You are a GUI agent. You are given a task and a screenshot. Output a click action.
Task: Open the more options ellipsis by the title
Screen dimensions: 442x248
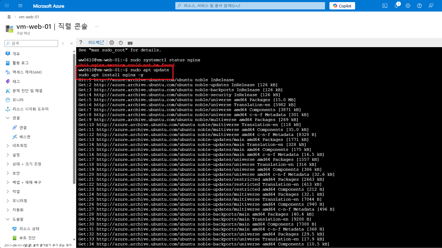click(x=97, y=26)
